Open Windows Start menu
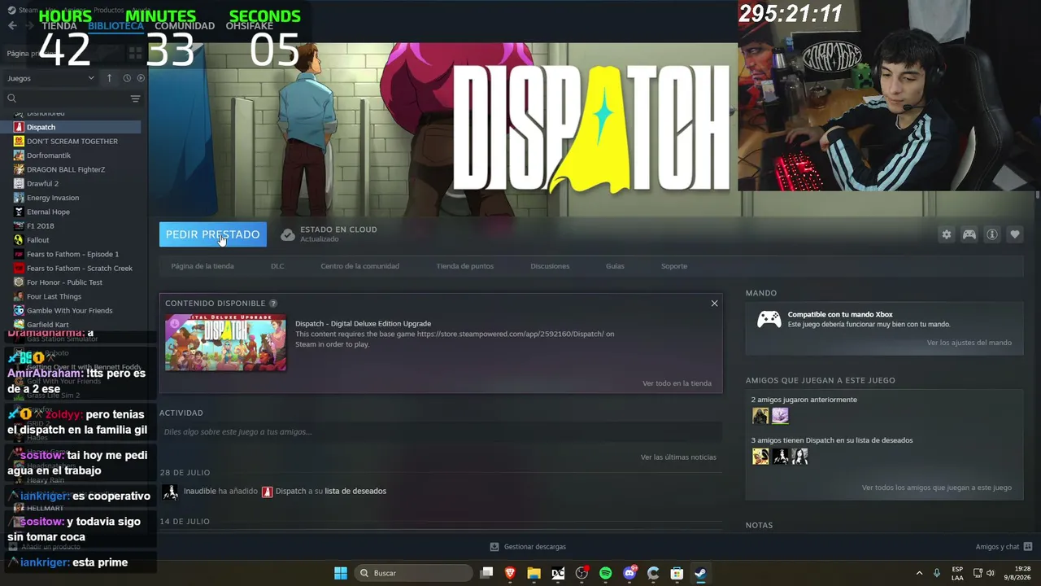This screenshot has width=1041, height=586. pyautogui.click(x=341, y=573)
